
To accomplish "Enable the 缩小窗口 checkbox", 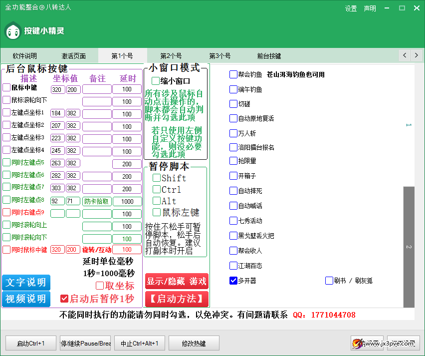I will click(156, 81).
